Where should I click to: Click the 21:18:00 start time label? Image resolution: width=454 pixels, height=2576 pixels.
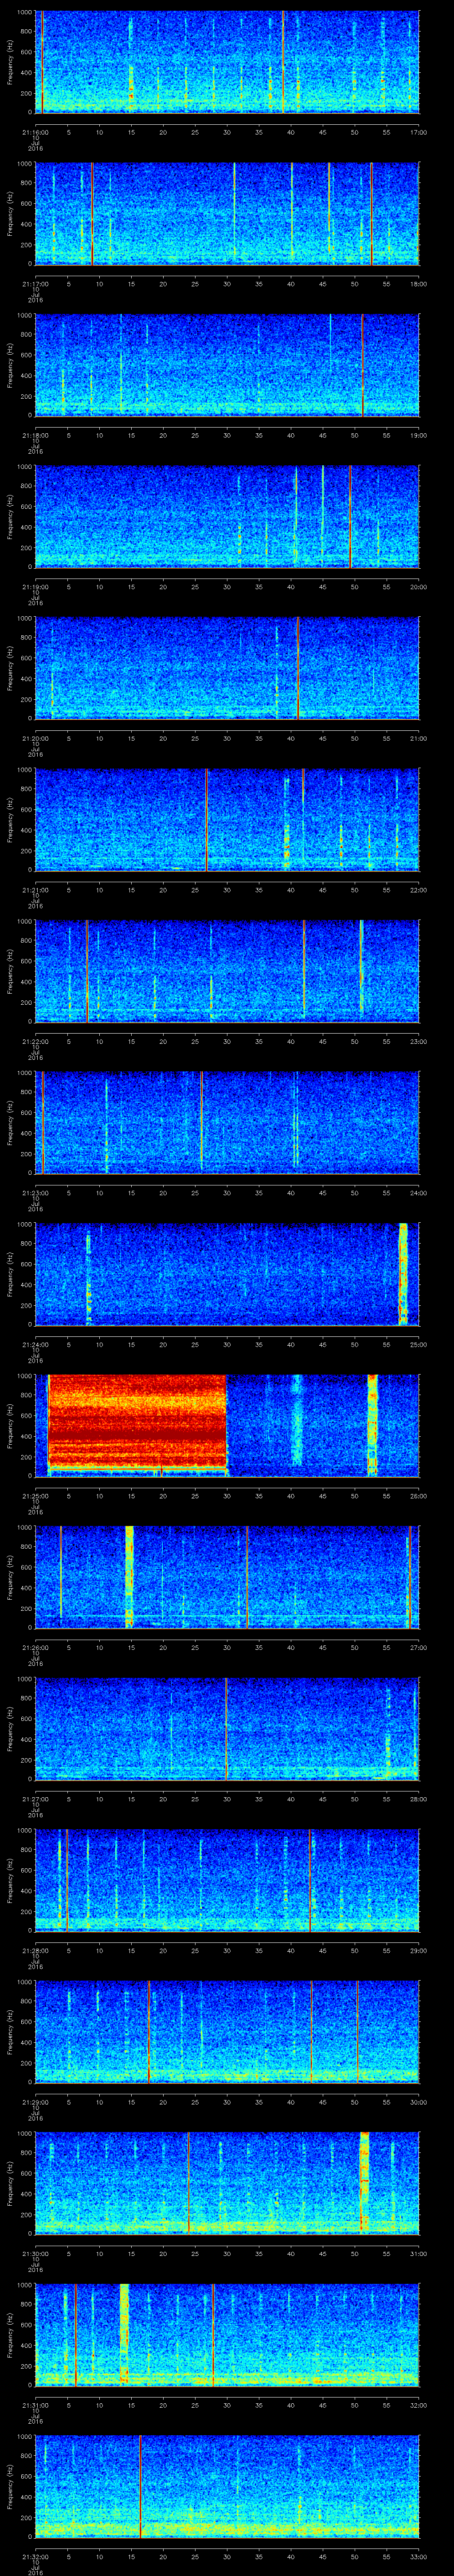click(35, 435)
